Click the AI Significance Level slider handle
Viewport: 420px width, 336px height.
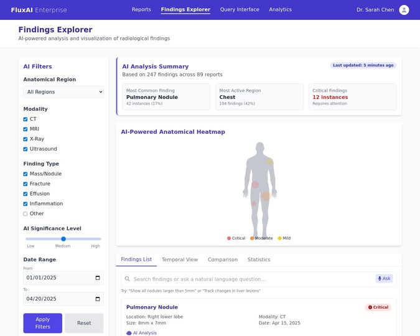[63, 239]
